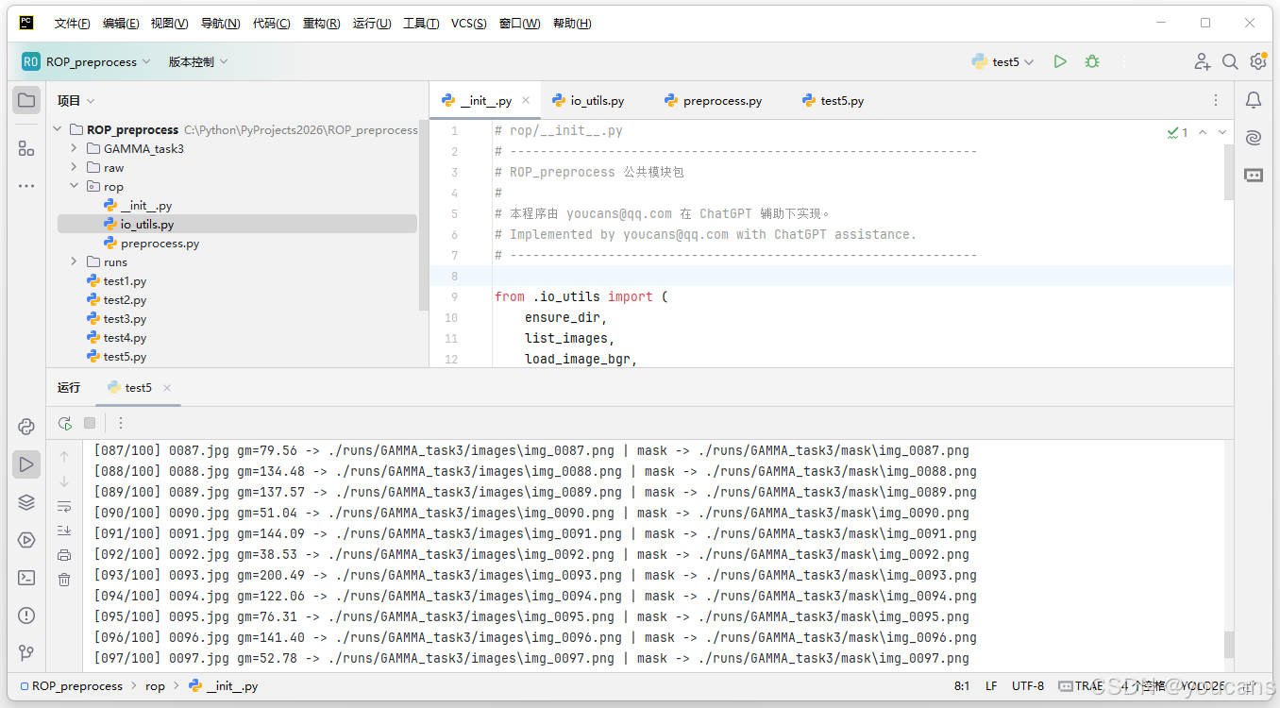Open the chat panel icon below AI assistant

[1254, 176]
